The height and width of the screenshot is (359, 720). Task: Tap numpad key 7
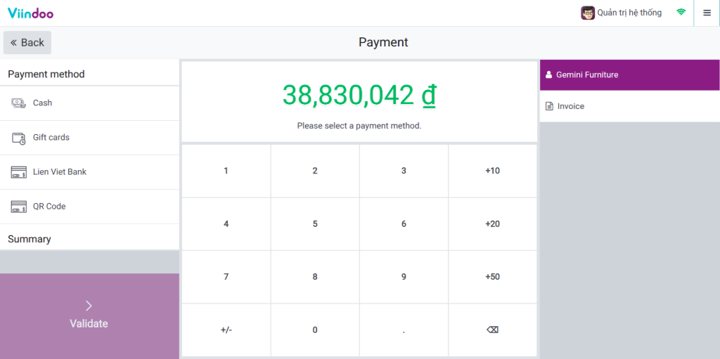tap(226, 277)
